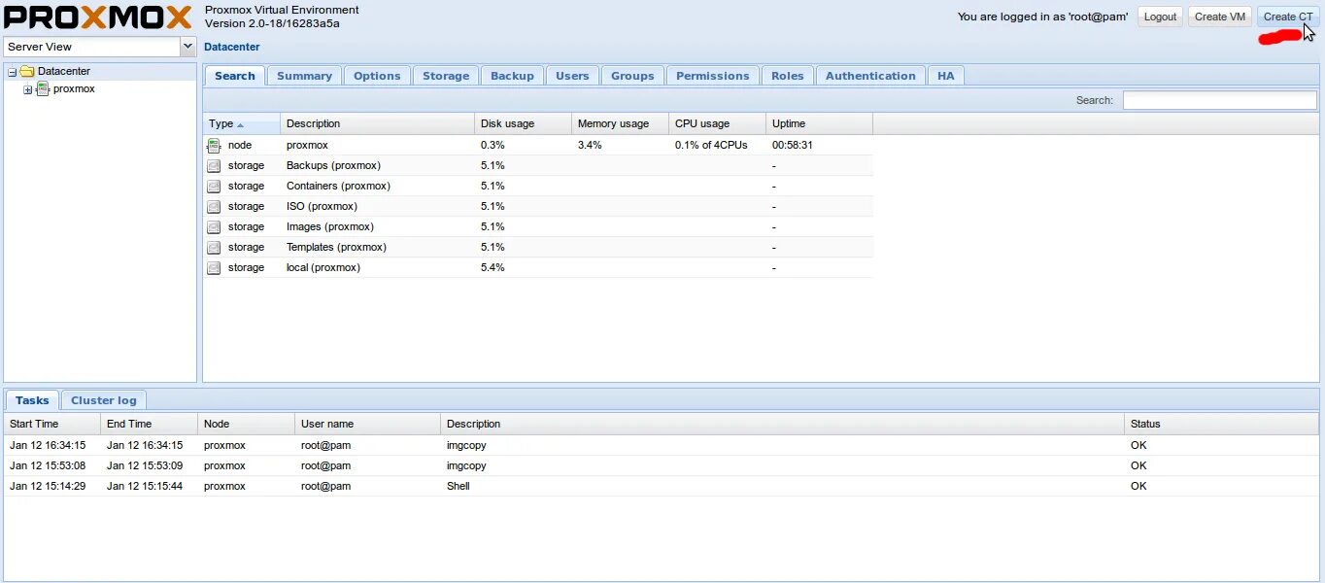Viewport: 1325px width, 583px height.
Task: Select the local (proxmox) row
Action: pyautogui.click(x=538, y=268)
